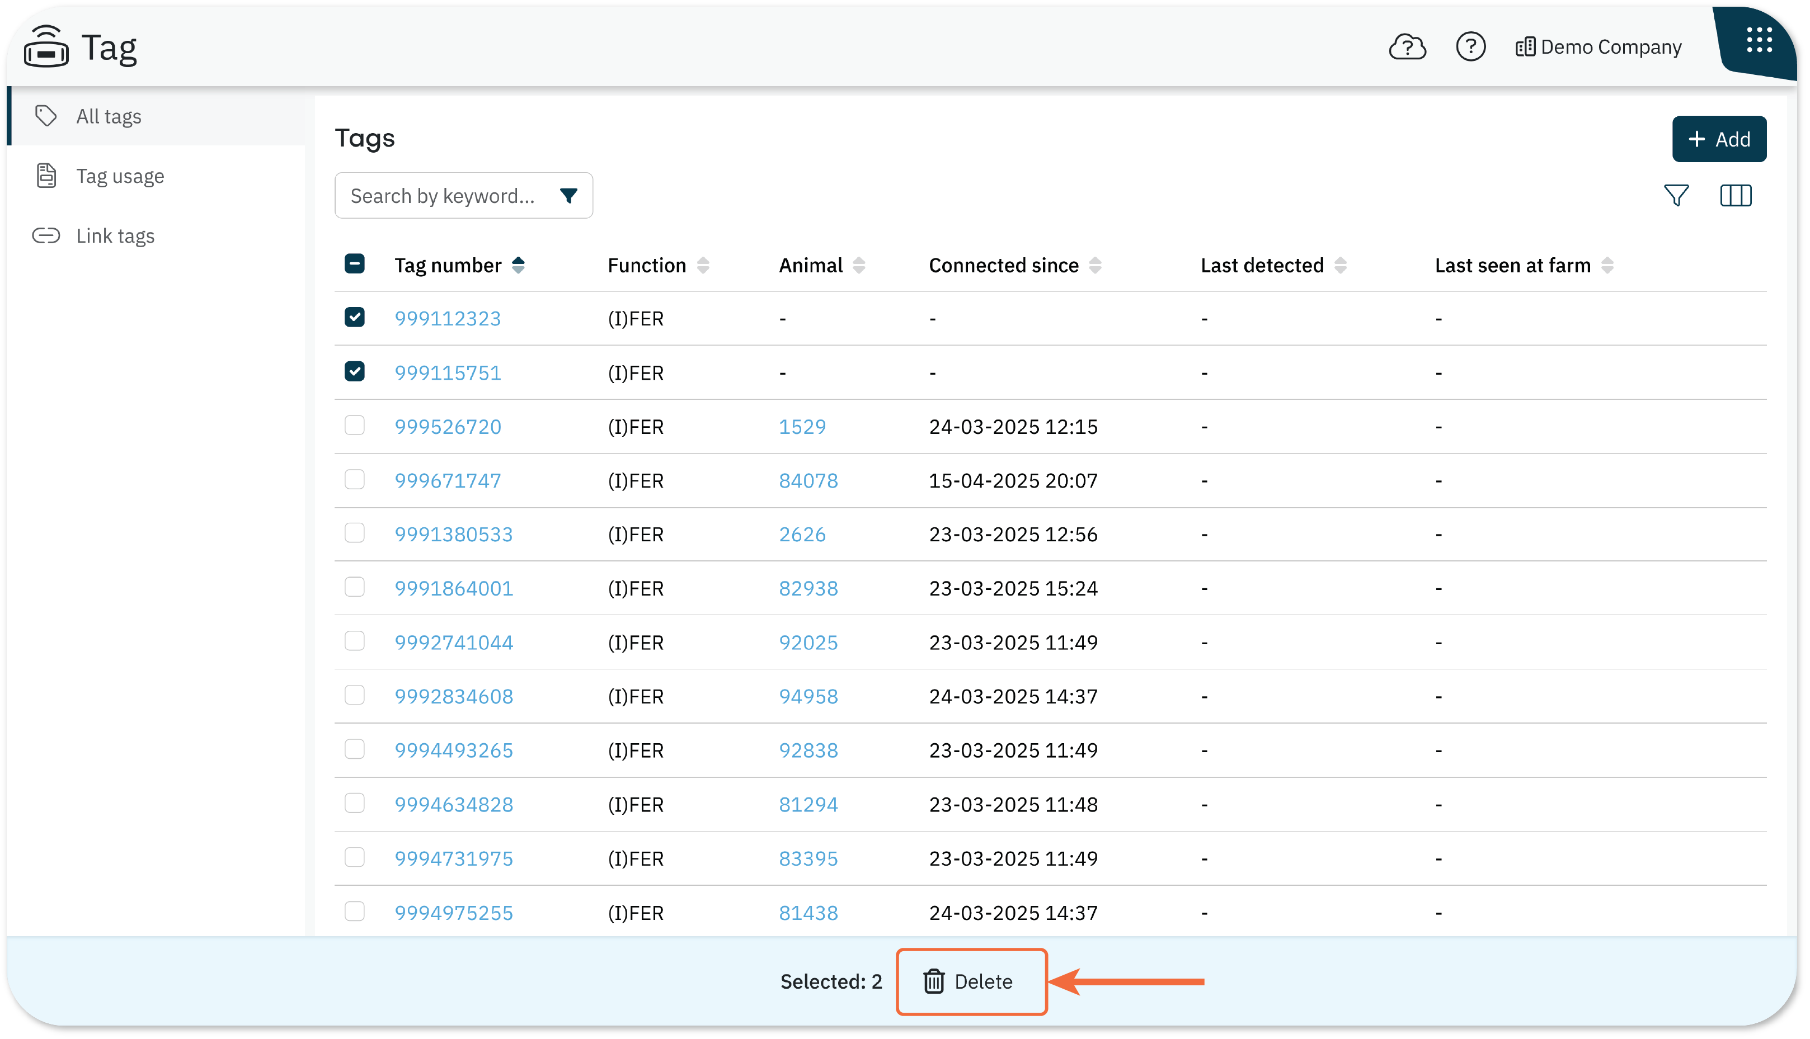Viewport: 1810px width, 1039px height.
Task: Open Tag usage menu item
Action: [x=156, y=176]
